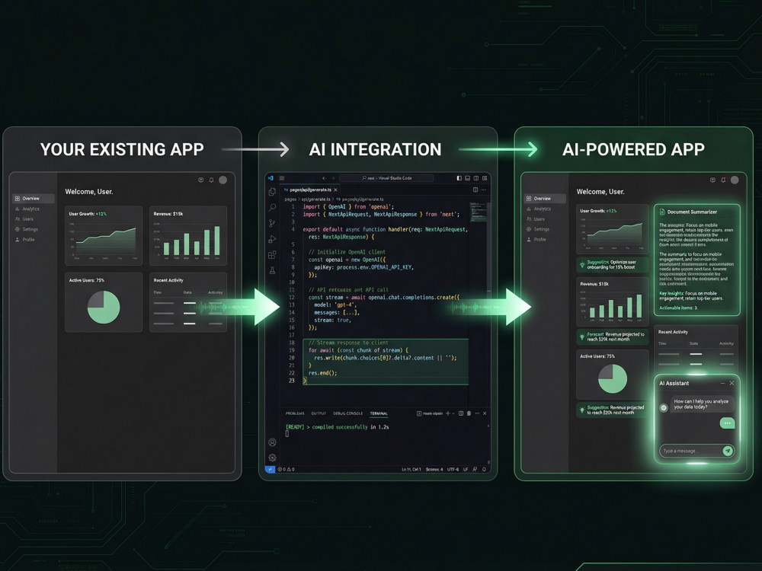Select Analytics in the AI-powered app sidebar
Screen dimensions: 762x571
[x=539, y=209]
